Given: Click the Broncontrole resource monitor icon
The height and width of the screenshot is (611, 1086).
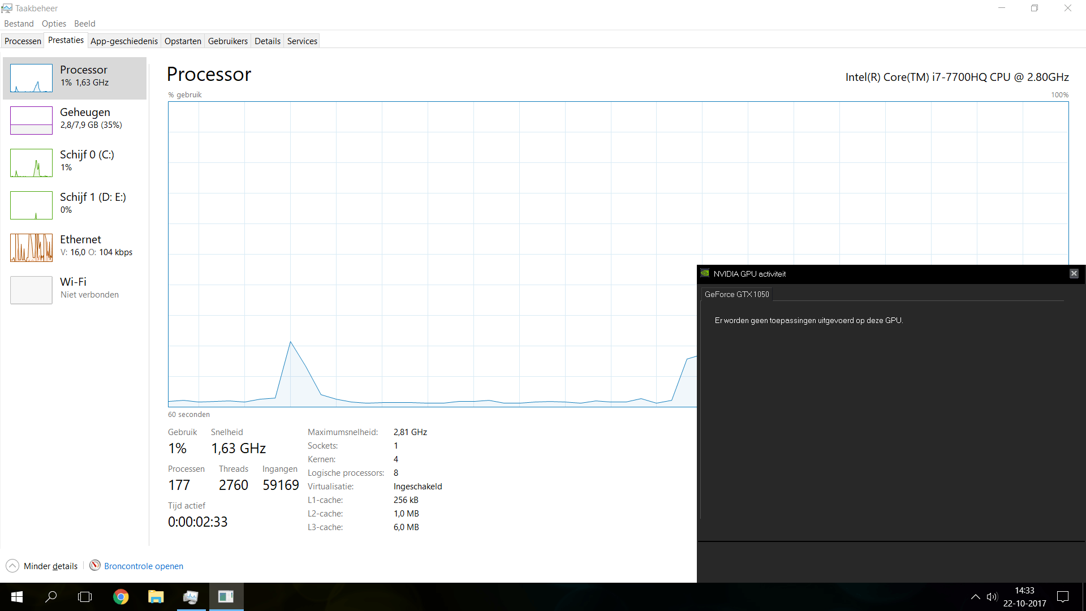Looking at the screenshot, I should (x=95, y=566).
